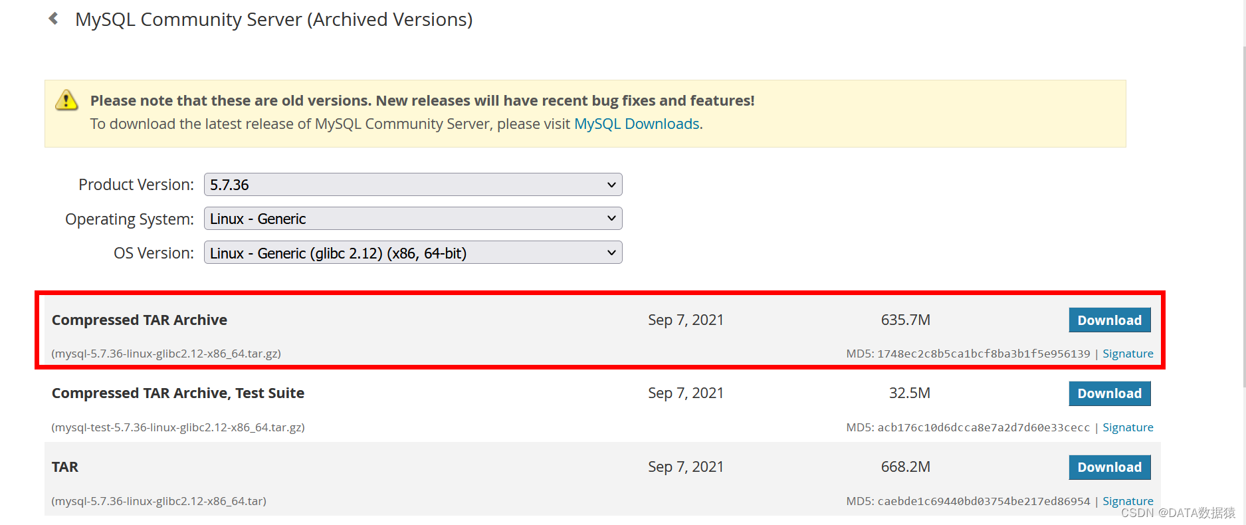The height and width of the screenshot is (525, 1246).
Task: Click the yellow warning triangle icon
Action: tap(66, 100)
